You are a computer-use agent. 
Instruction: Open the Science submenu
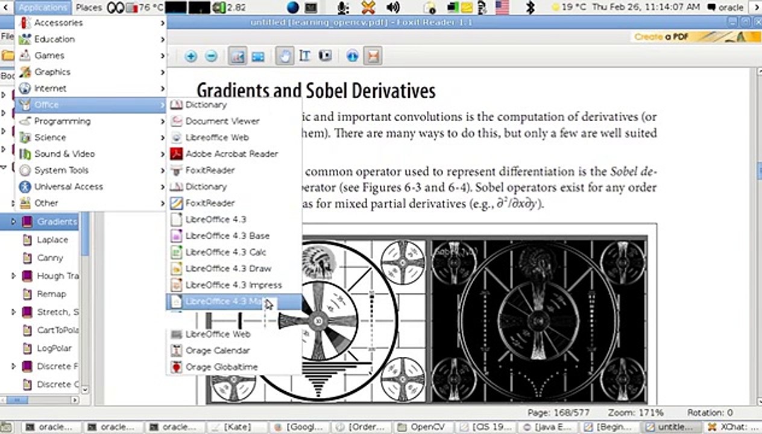click(91, 137)
